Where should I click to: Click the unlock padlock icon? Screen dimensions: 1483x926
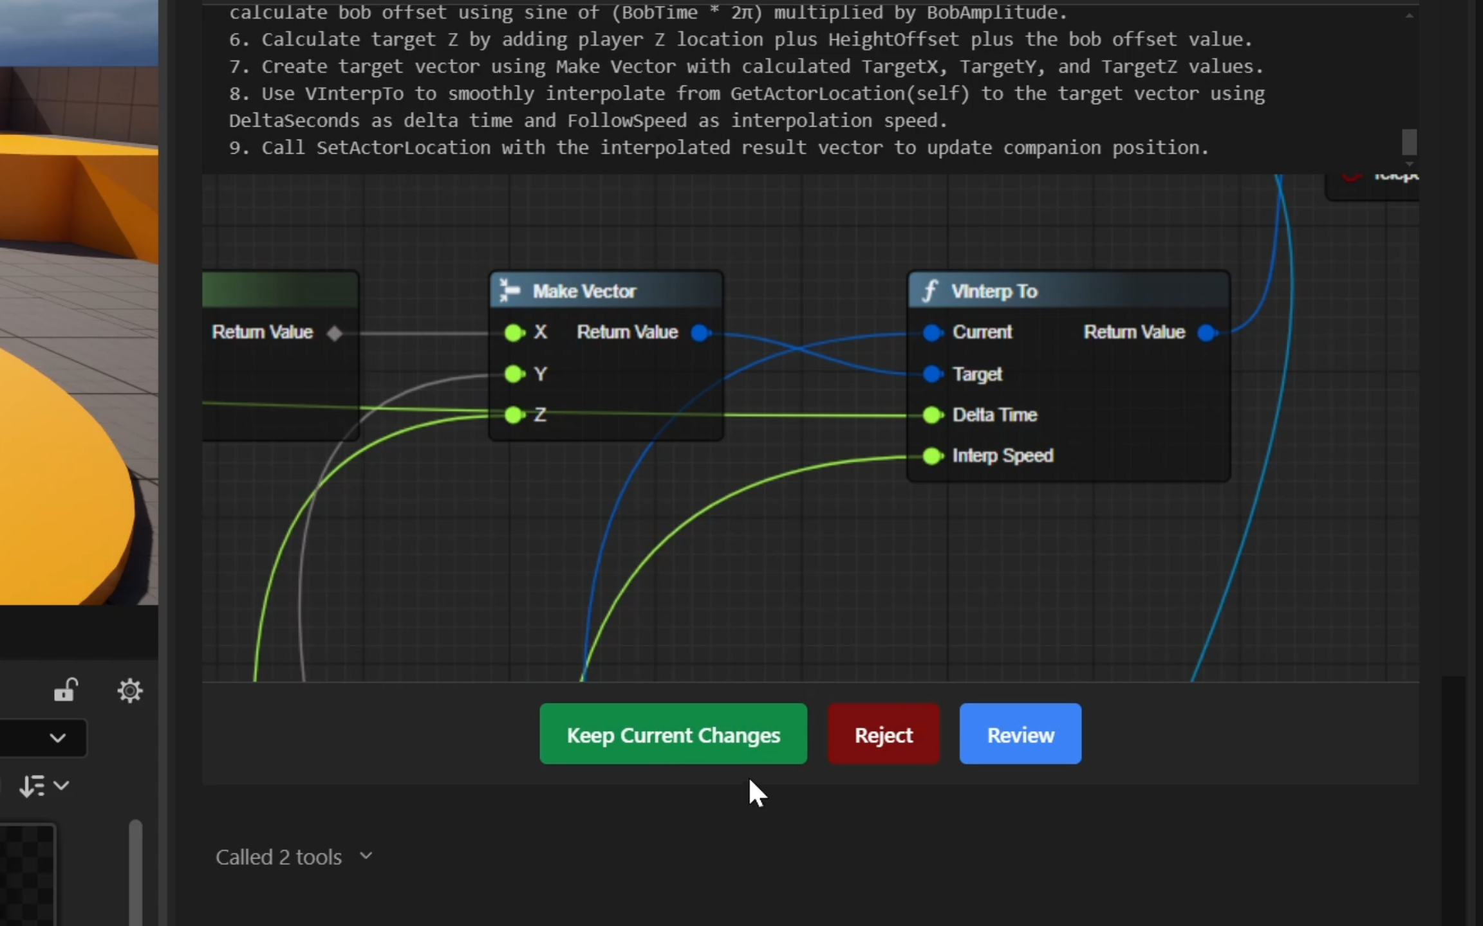click(x=65, y=690)
